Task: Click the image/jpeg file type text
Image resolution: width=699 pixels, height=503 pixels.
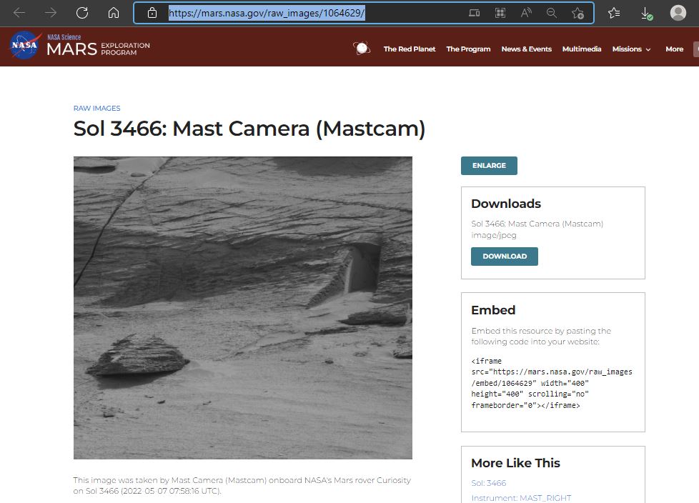Action: 493,235
